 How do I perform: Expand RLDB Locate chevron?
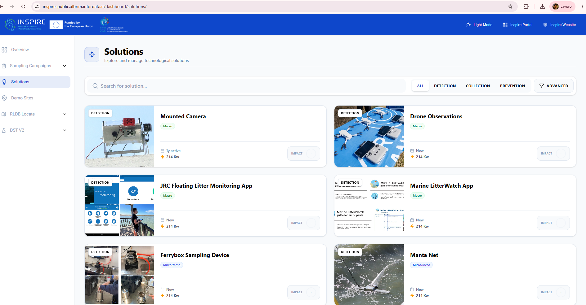(x=65, y=114)
